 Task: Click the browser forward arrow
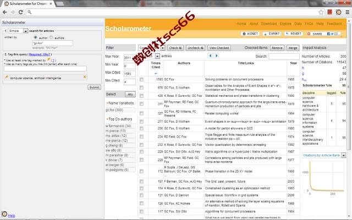pos(13,12)
